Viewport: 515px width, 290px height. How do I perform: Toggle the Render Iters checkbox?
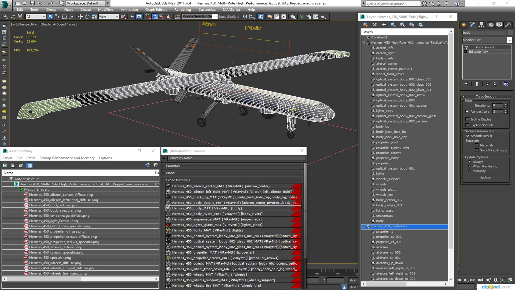(467, 111)
